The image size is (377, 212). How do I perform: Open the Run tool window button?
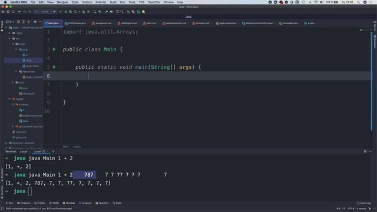click(9, 203)
